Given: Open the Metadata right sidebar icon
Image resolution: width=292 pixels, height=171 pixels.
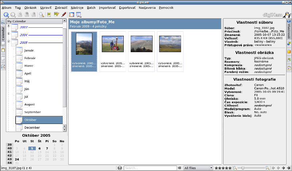Looking at the screenshot, I should coord(289,43).
